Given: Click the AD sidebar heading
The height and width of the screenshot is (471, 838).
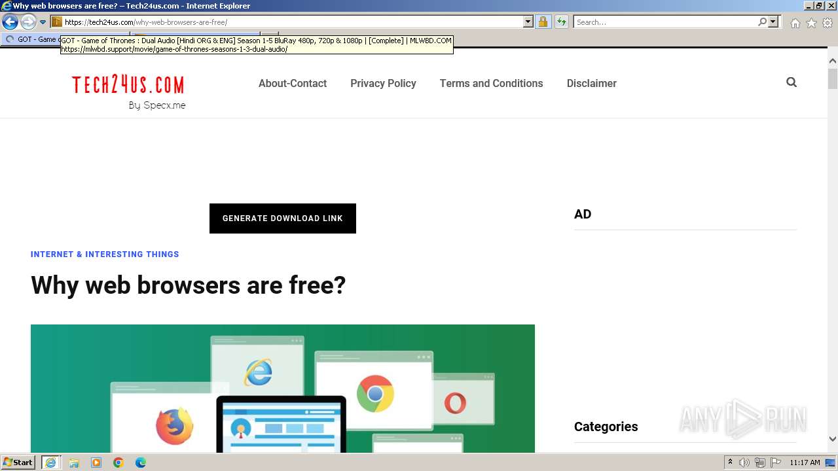Looking at the screenshot, I should [x=583, y=215].
